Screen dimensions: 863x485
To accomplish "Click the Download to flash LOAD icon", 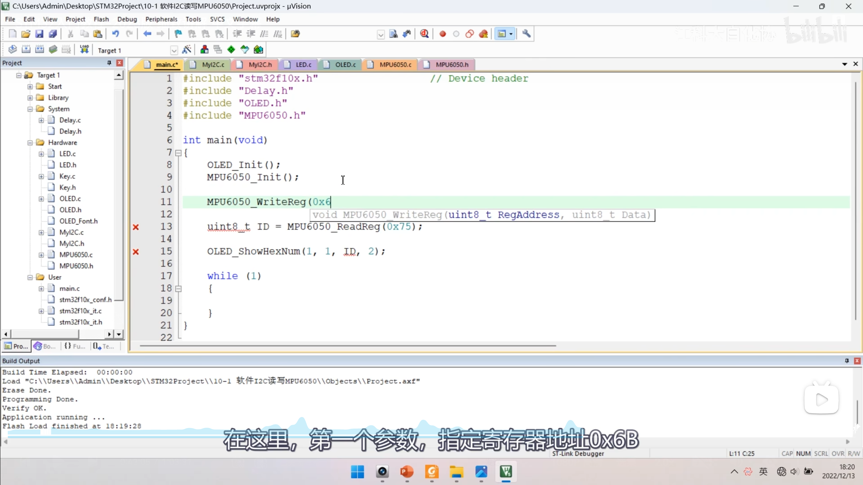I will coord(84,50).
